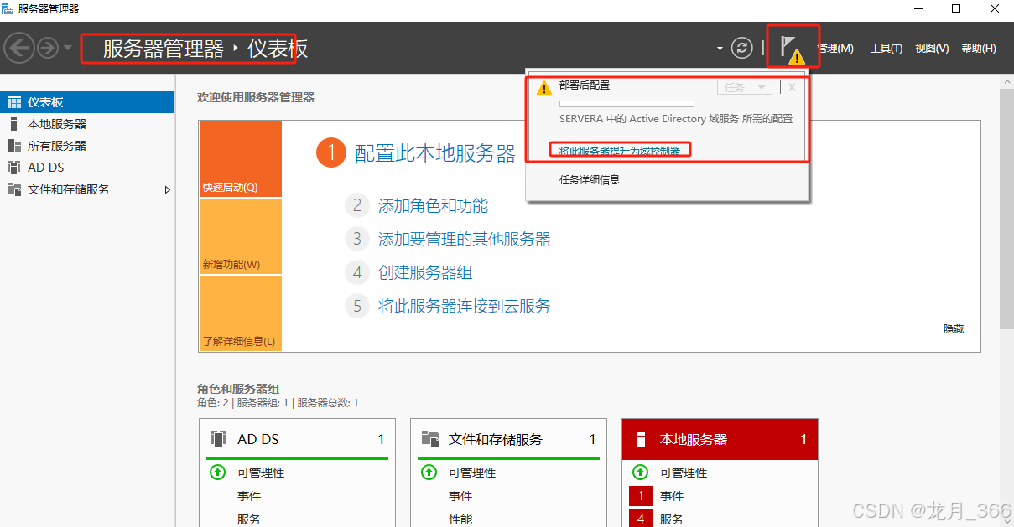Click green manageability icon in AD DS tile

pos(217,473)
